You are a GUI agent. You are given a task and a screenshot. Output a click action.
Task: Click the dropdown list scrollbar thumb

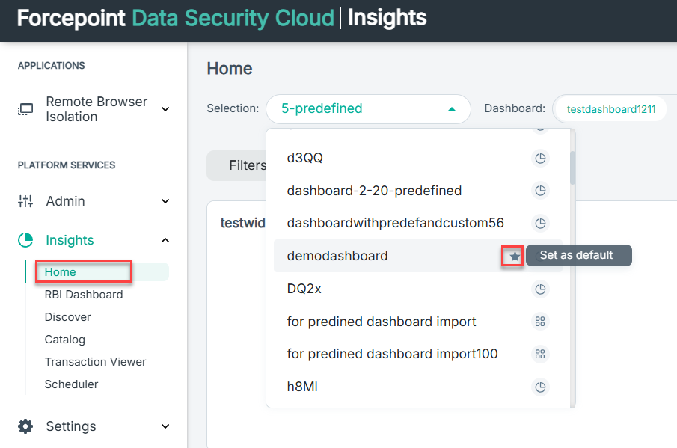pyautogui.click(x=572, y=168)
